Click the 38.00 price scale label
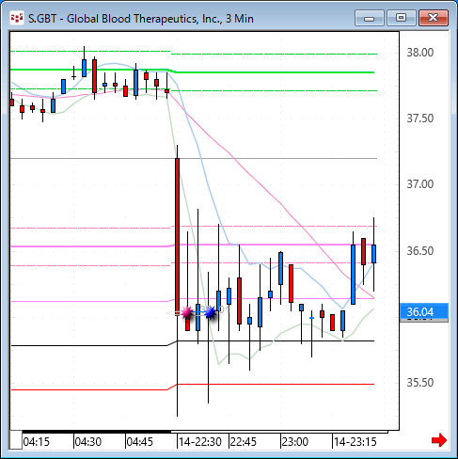Screen dimensions: 458x459 420,53
